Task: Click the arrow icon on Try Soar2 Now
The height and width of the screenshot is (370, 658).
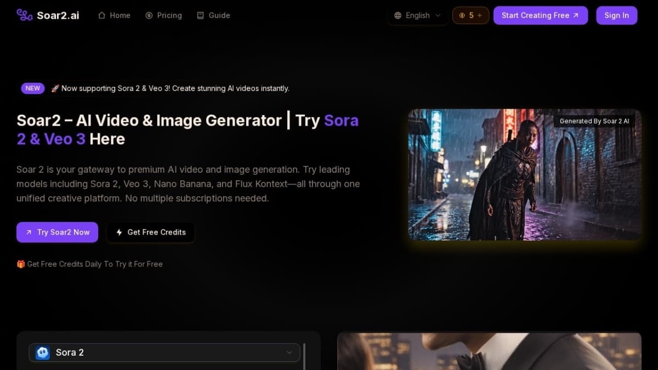Action: point(29,232)
